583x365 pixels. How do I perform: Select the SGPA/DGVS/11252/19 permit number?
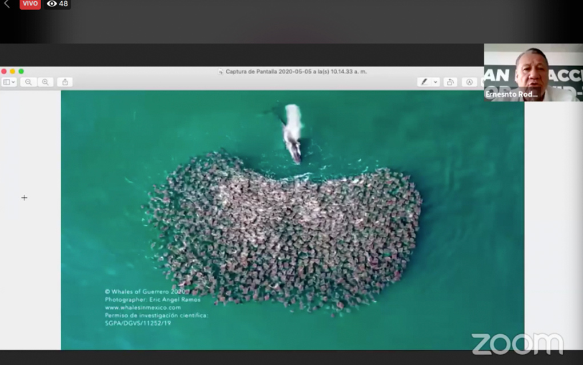click(x=138, y=323)
